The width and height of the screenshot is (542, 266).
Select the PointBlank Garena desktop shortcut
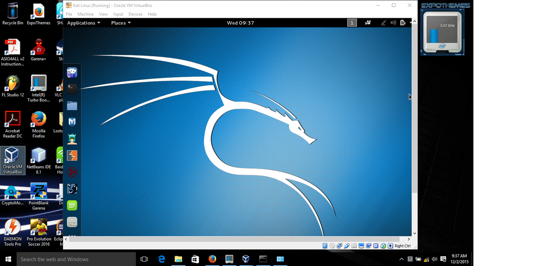pos(39,197)
